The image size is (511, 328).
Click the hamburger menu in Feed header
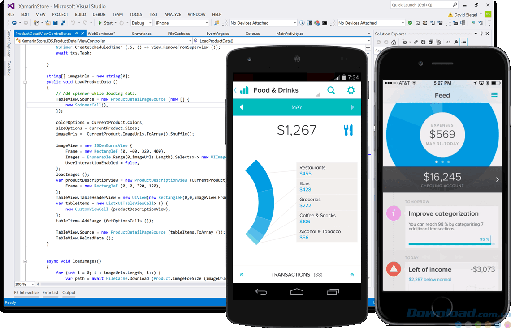494,95
